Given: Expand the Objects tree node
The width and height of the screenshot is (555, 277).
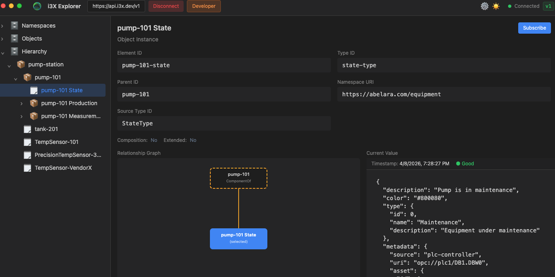Looking at the screenshot, I should (3, 39).
